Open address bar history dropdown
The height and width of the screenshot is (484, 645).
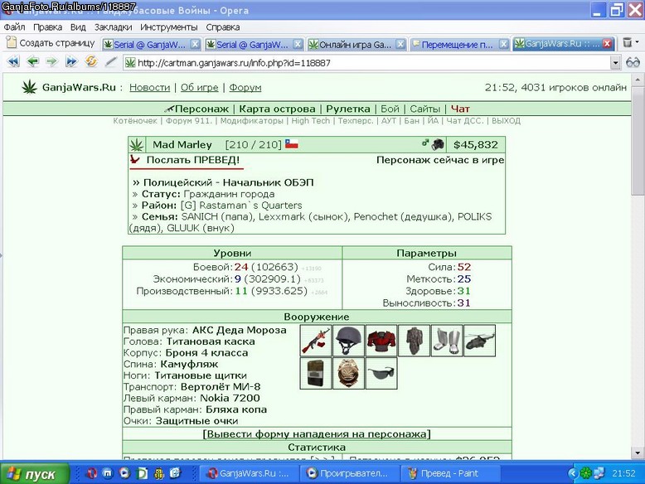click(615, 63)
